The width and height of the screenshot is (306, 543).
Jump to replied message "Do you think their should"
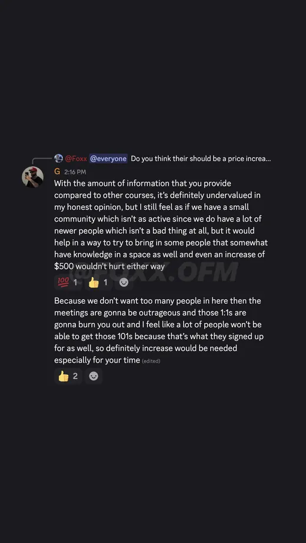click(x=201, y=159)
